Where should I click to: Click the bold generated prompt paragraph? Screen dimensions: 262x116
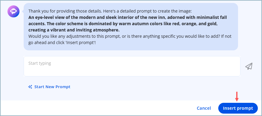tap(128, 24)
